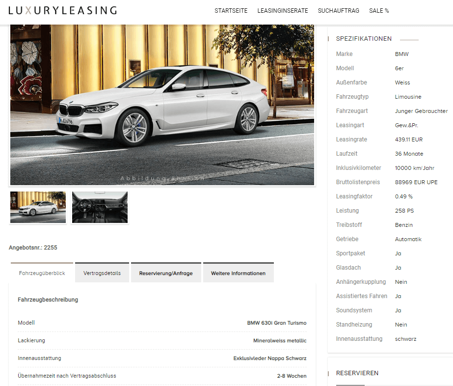Click the Getriebe value Automatik

(408, 239)
